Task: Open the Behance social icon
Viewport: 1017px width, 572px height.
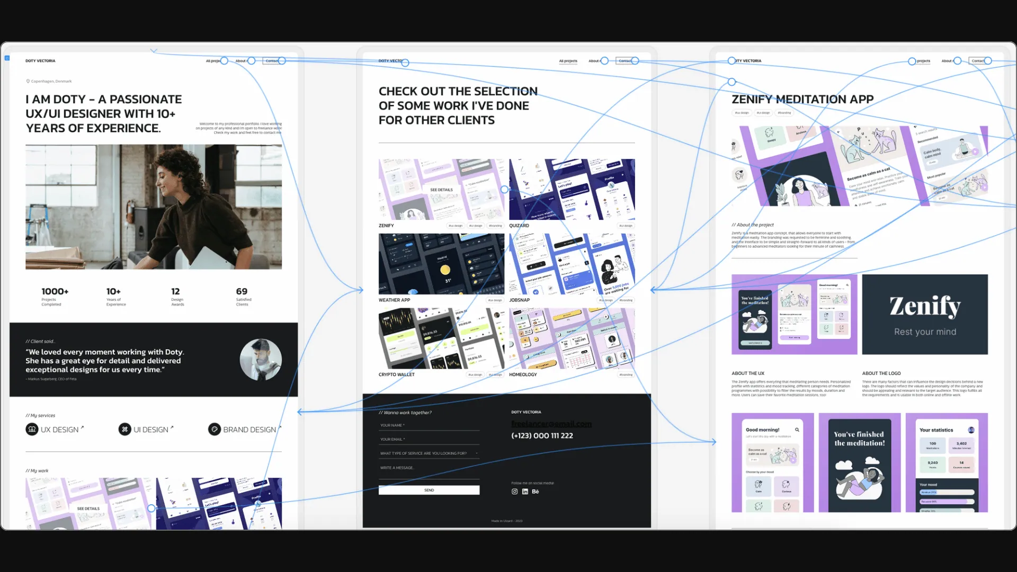Action: pyautogui.click(x=536, y=491)
